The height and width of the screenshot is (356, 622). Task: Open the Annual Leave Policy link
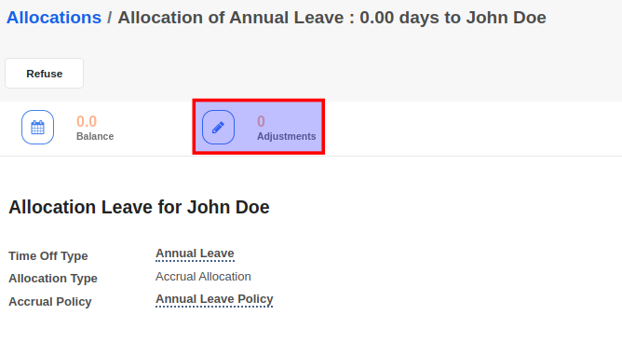point(214,299)
